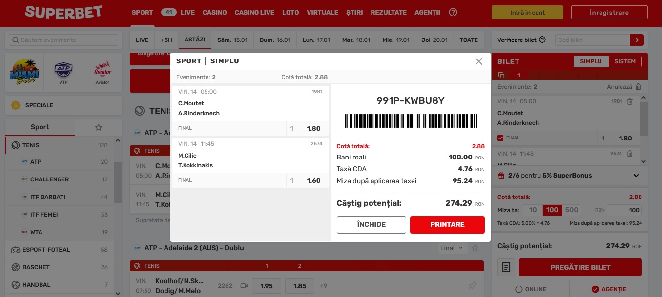
Task: Select odds 1.95 for Koolhof/N.Sk match
Action: [267, 286]
